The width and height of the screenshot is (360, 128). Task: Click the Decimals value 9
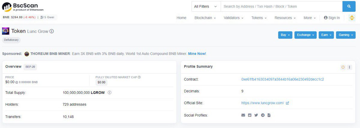coord(242,91)
